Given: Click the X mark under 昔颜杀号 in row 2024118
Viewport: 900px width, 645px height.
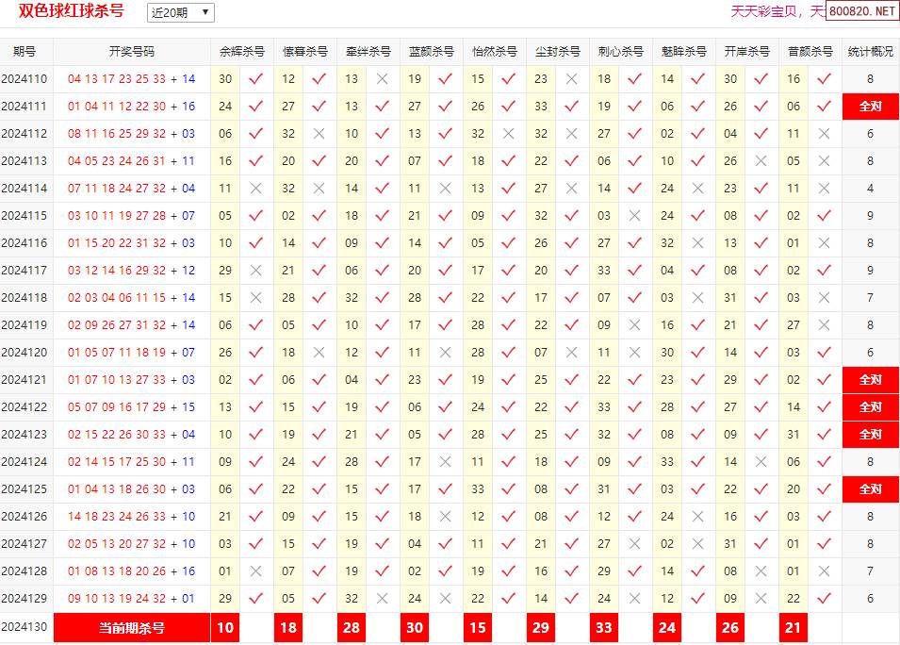Looking at the screenshot, I should (x=825, y=298).
